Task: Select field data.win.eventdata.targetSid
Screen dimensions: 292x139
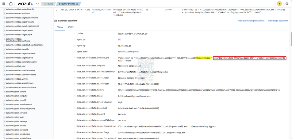Action: [x=18, y=49]
